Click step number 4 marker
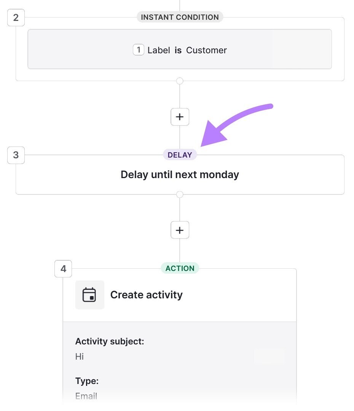 [x=63, y=269]
